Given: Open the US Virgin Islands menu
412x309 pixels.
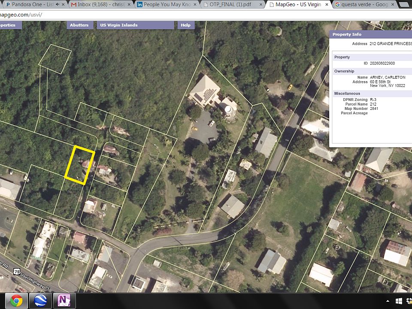Looking at the screenshot, I should 135,25.
